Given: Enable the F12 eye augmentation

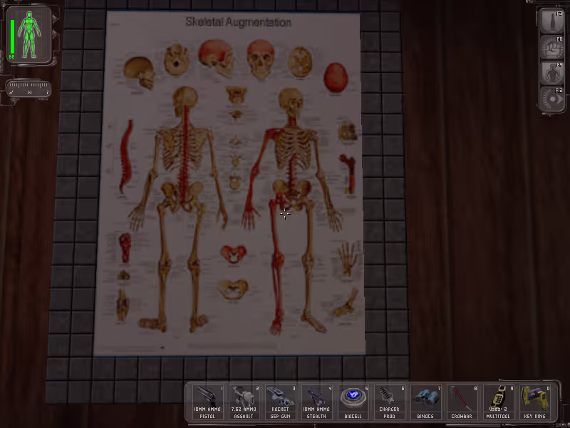Looking at the screenshot, I should (x=551, y=100).
